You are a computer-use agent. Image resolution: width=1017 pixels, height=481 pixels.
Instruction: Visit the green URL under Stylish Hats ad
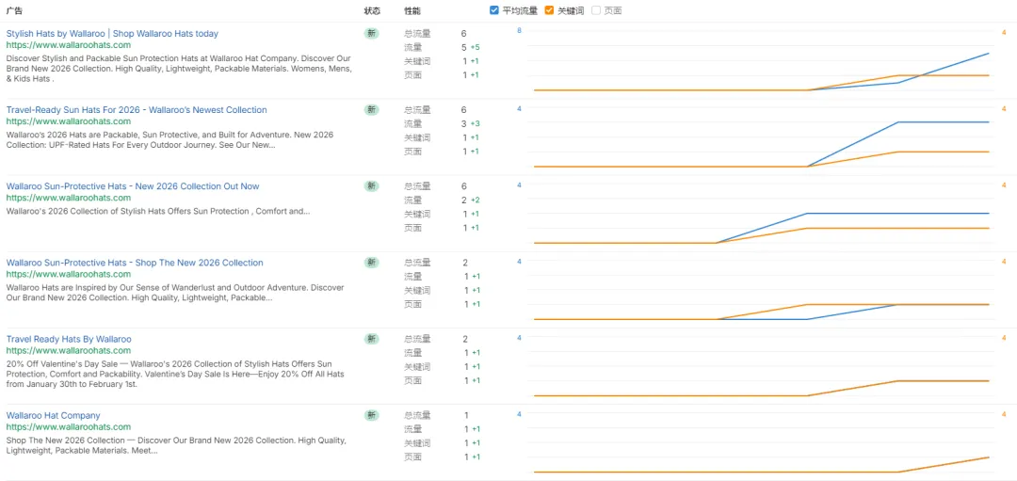69,45
